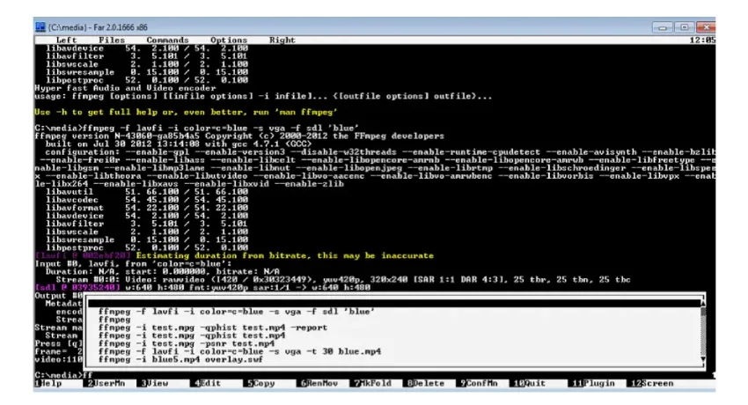Open the Files menu
Screen dimensions: 748x405
pyautogui.click(x=112, y=40)
